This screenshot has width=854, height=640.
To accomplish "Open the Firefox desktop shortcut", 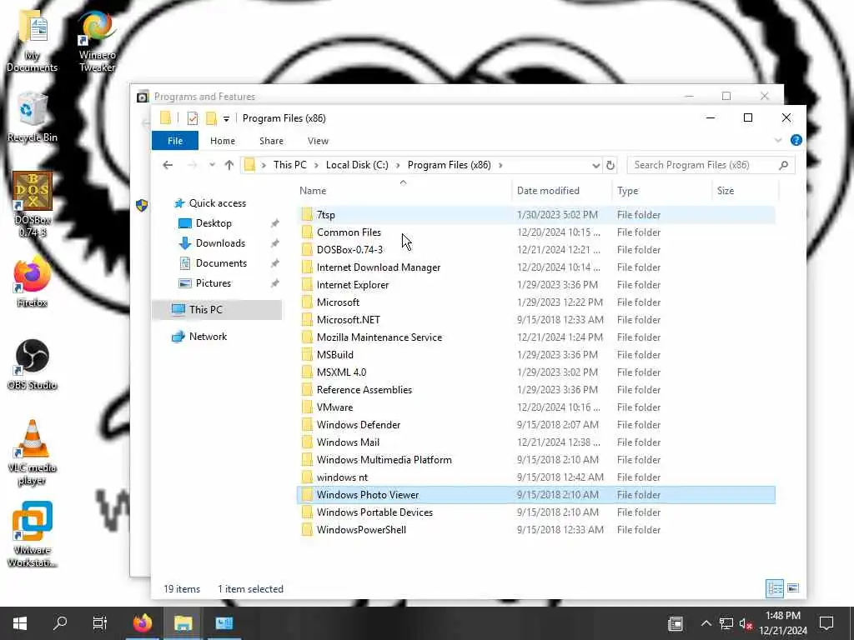I will click(33, 282).
